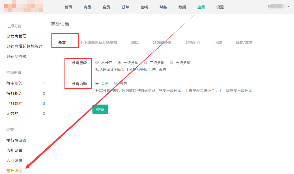Select the 不开启 radio button
Image resolution: width=294 pixels, height=174 pixels.
[x=97, y=62]
